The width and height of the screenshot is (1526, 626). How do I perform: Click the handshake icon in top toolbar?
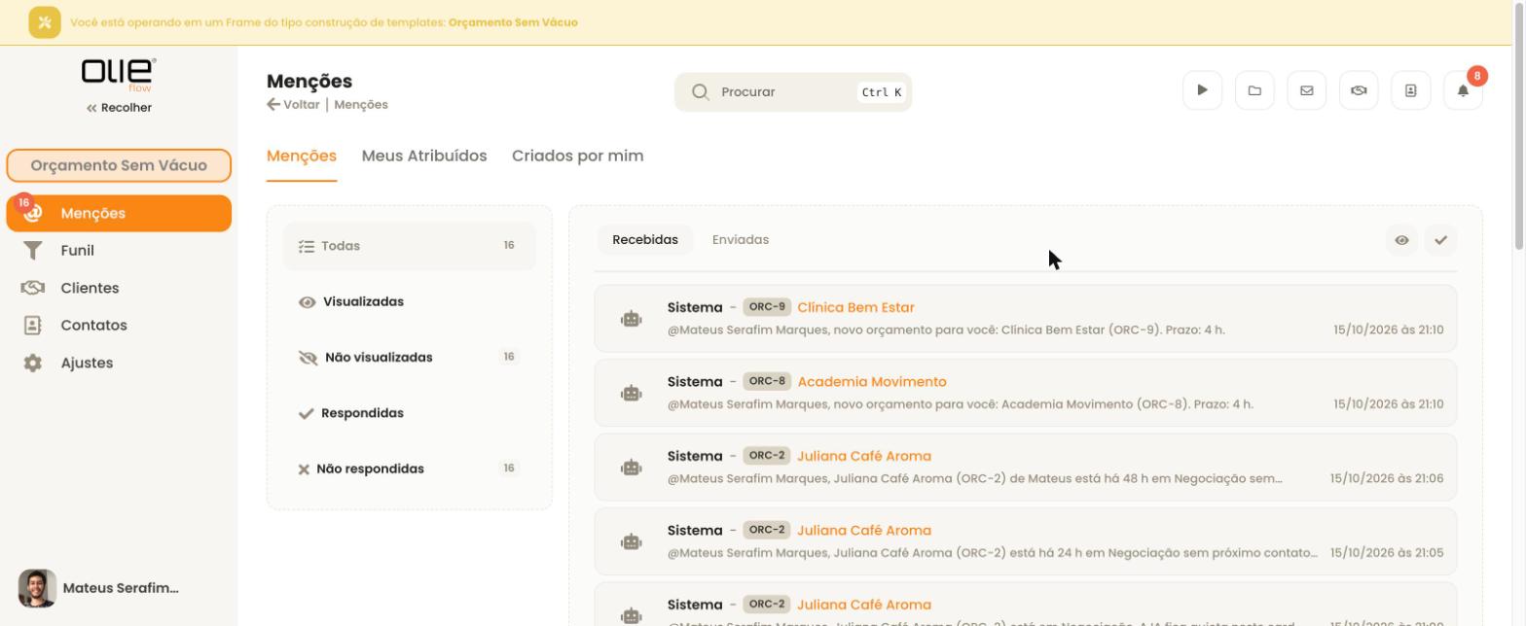1359,90
